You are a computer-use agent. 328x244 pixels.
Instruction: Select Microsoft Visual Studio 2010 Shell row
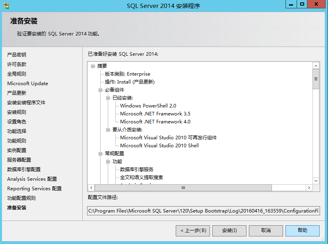coord(159,146)
